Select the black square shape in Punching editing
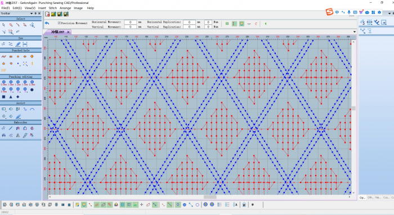This screenshot has height=215, width=394. [x=3, y=97]
